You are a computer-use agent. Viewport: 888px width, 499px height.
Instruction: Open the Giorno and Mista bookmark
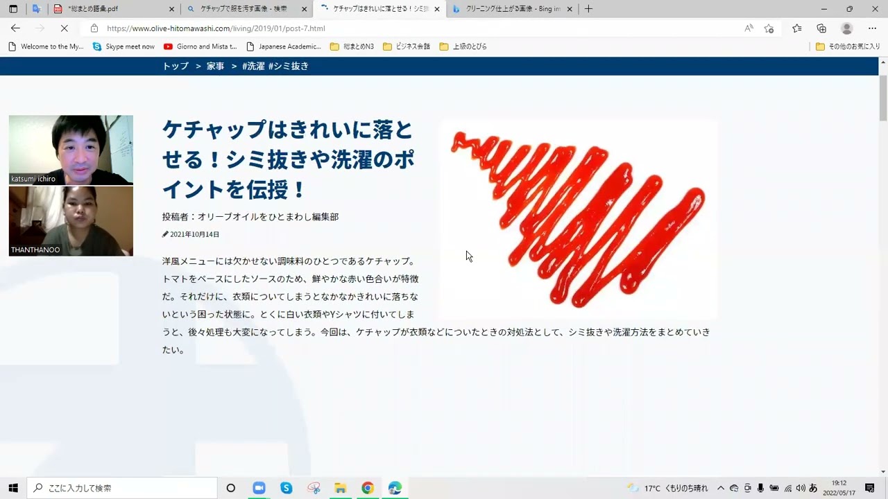click(x=200, y=46)
